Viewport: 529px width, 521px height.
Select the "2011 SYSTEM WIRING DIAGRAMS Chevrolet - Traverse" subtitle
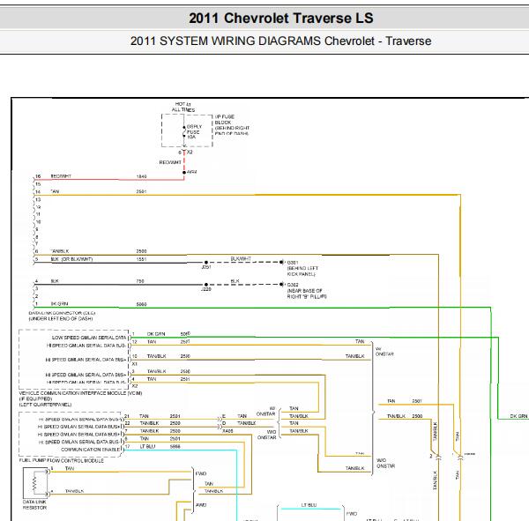coord(280,41)
